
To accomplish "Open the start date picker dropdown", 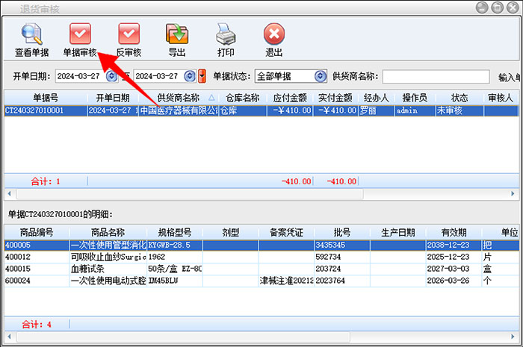I will (x=111, y=76).
